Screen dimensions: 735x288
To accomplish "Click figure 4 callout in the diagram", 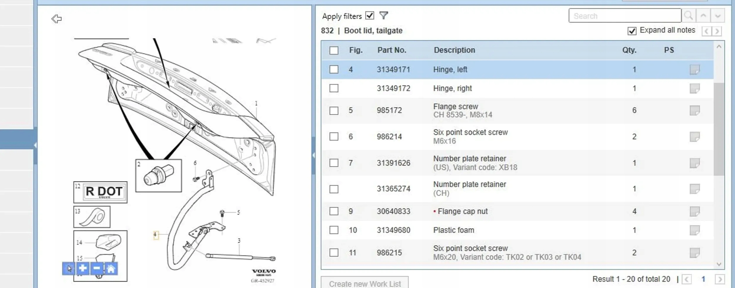I will 156,235.
